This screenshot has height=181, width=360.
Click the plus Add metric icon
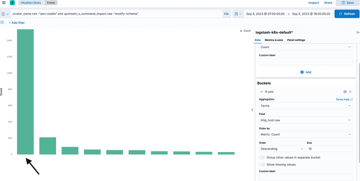point(302,72)
